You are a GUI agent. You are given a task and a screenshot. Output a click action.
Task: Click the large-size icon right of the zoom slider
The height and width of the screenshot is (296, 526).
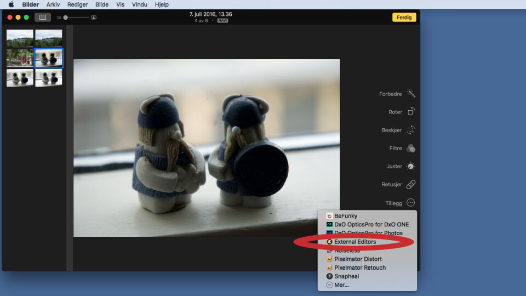(94, 18)
